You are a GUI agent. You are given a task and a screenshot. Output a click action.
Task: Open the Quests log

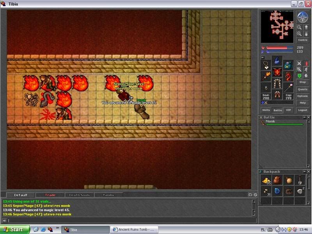point(303,89)
